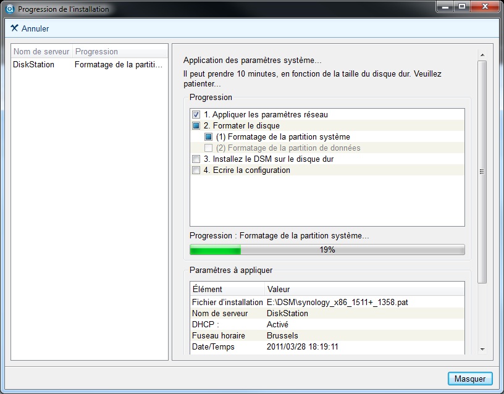Image resolution: width=504 pixels, height=394 pixels.
Task: Click the vertical scrollbar thumb
Action: tap(482, 172)
